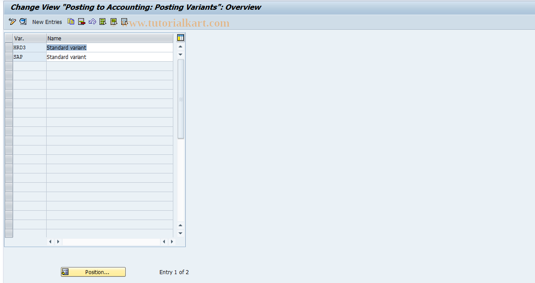Screen dimensions: 535x283
Task: Open the table column configuration icon
Action: pos(180,38)
